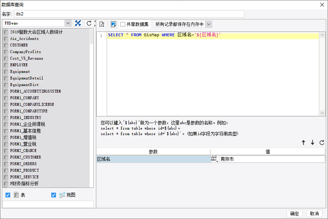Select the FORM1_营业税 table

click(23, 144)
